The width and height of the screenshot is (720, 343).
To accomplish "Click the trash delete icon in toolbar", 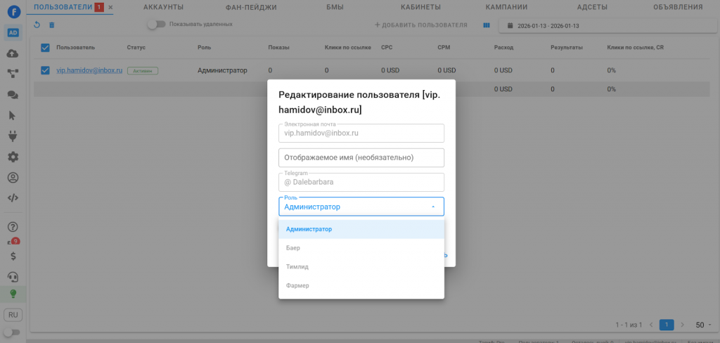I will 51,25.
